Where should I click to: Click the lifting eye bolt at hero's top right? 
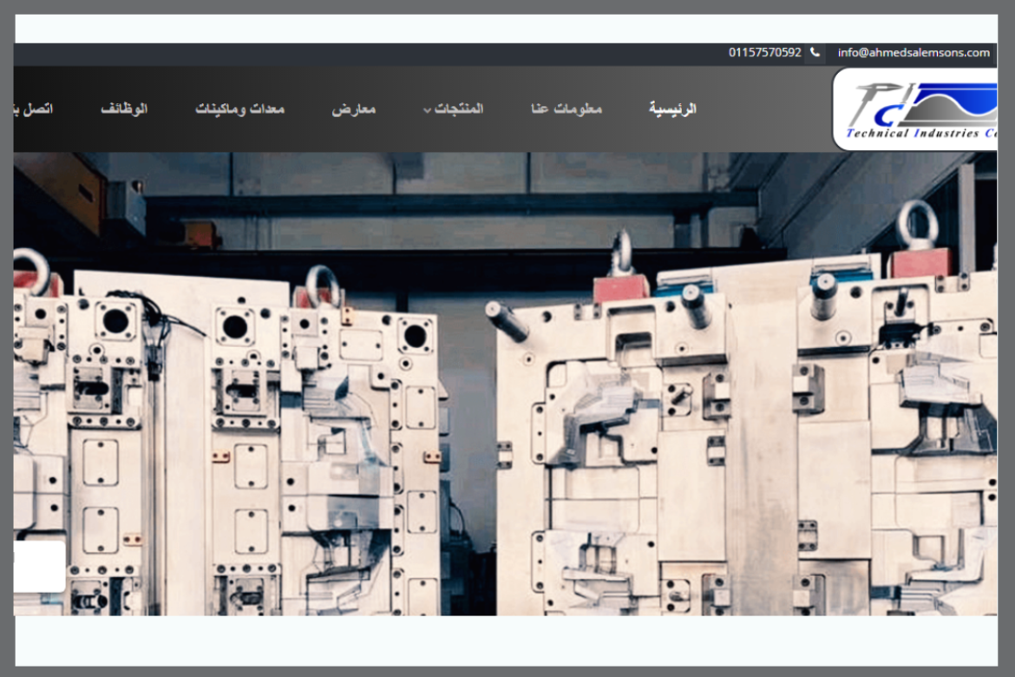tap(916, 222)
